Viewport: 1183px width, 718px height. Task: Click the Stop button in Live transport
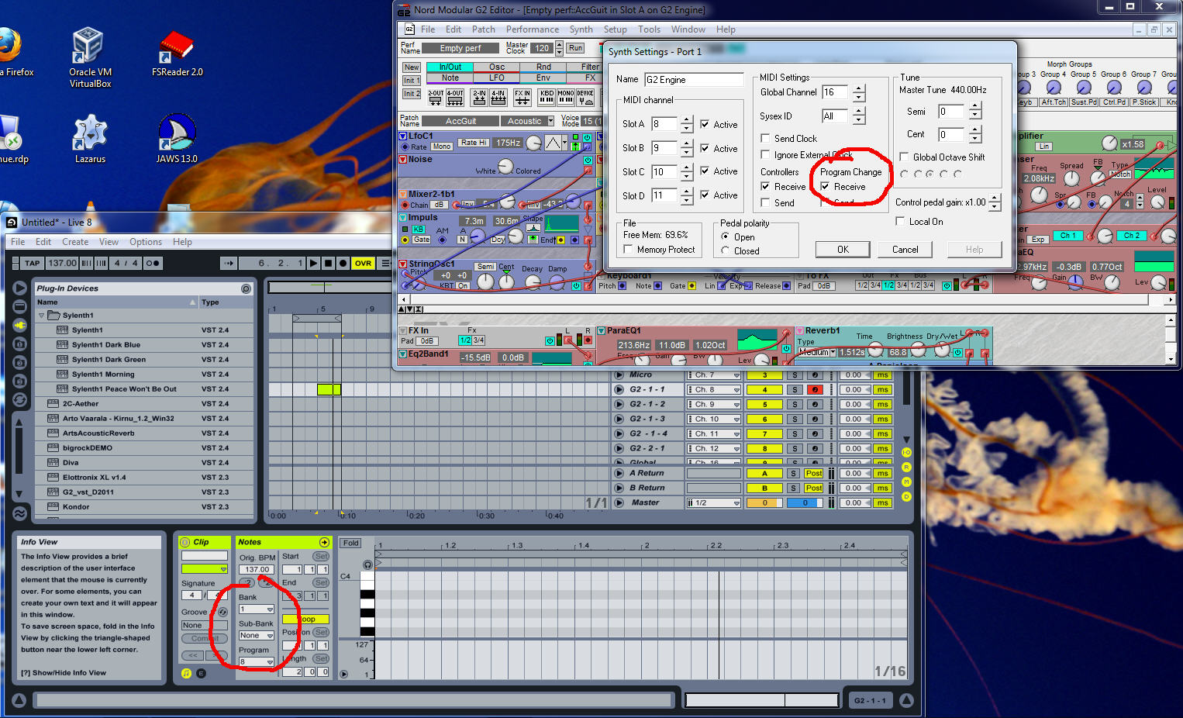[x=328, y=264]
